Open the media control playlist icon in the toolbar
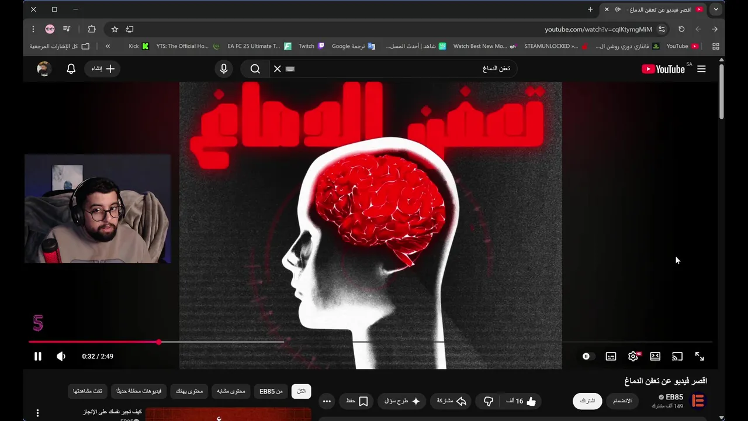 (67, 29)
